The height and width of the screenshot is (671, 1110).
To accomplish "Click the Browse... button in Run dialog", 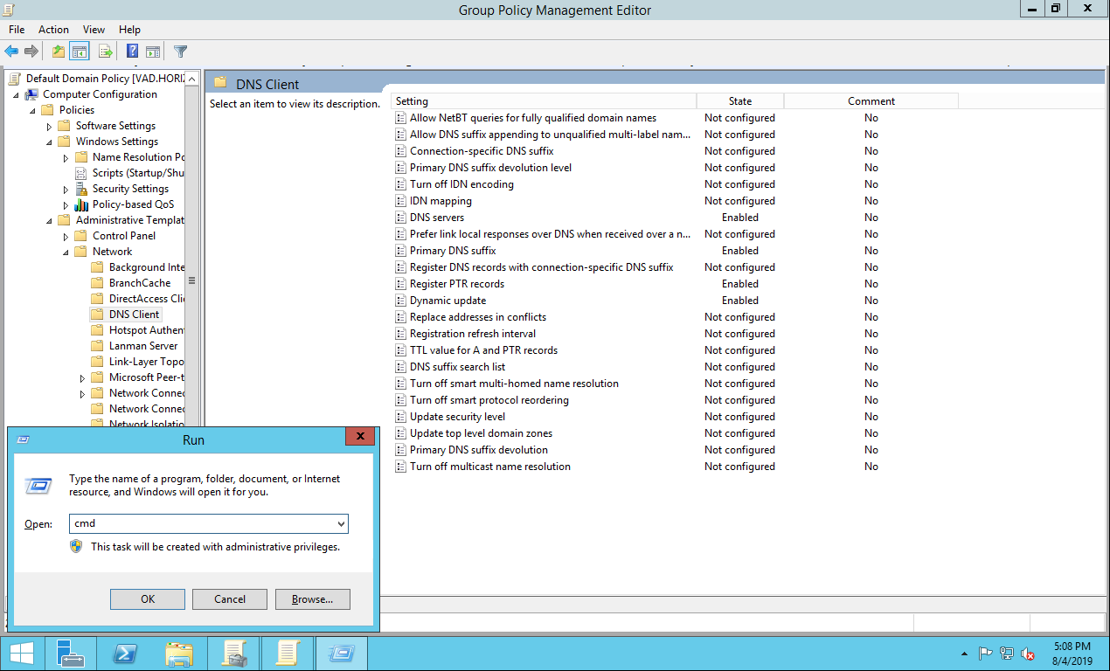I will click(x=312, y=599).
